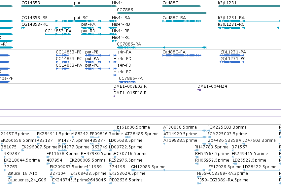
Task: Select protein CG14853-PA label
Action: coord(69,65)
